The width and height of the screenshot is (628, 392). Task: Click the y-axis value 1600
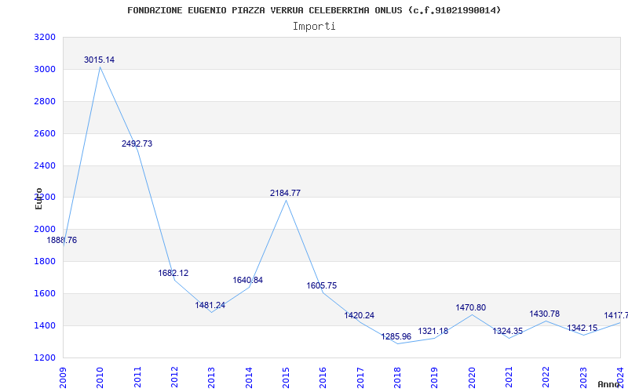click(44, 293)
